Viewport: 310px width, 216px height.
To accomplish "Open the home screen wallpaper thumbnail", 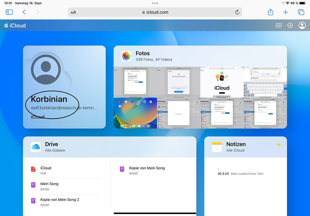I will click(x=135, y=113).
